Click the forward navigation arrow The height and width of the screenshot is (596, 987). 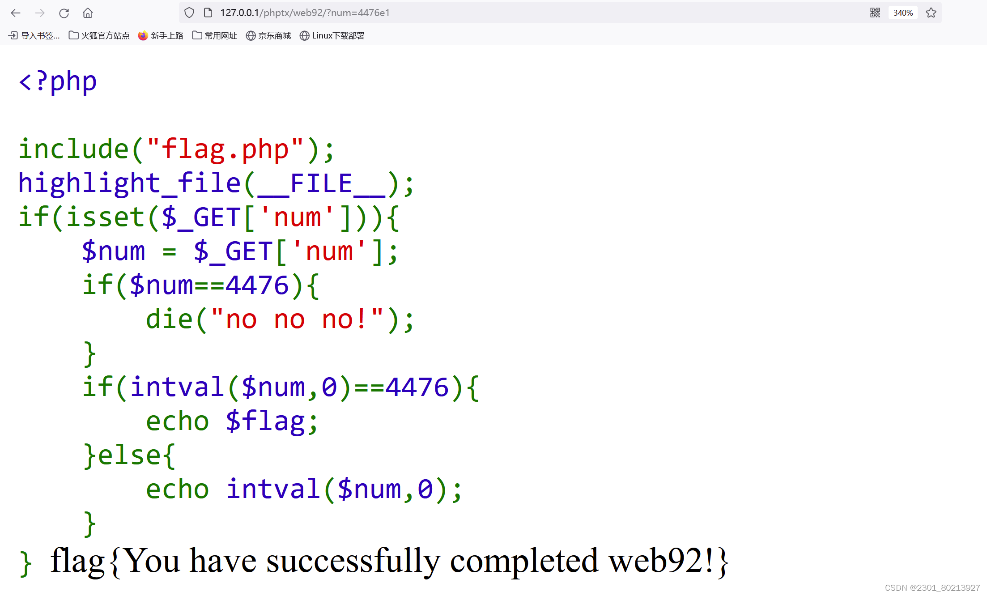coord(40,13)
